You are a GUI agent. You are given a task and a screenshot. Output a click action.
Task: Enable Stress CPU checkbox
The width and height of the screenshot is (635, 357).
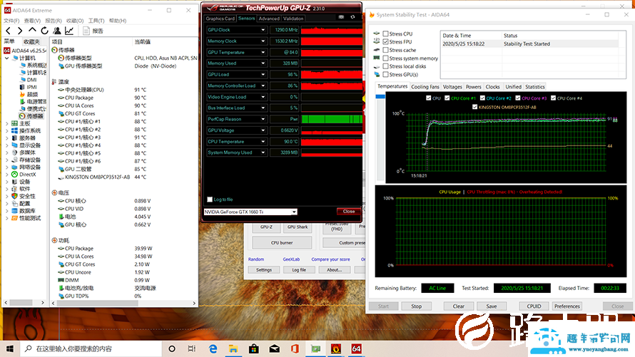click(385, 34)
